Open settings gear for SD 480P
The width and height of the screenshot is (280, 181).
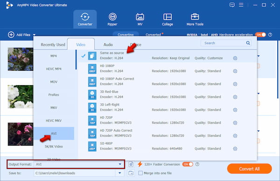tap(235, 148)
